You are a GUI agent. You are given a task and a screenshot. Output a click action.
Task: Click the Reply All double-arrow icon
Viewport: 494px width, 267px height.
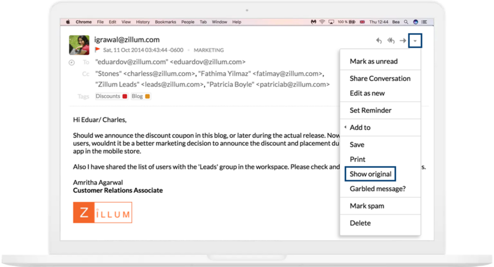coord(391,41)
